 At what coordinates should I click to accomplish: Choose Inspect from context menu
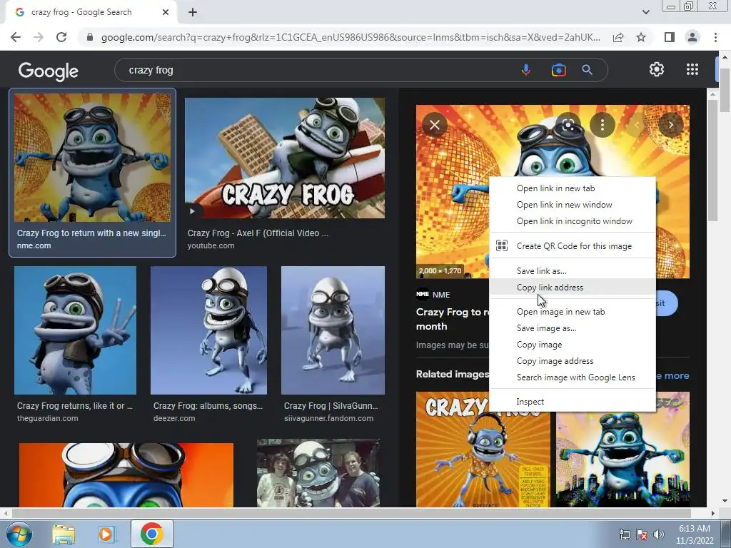pos(573,401)
